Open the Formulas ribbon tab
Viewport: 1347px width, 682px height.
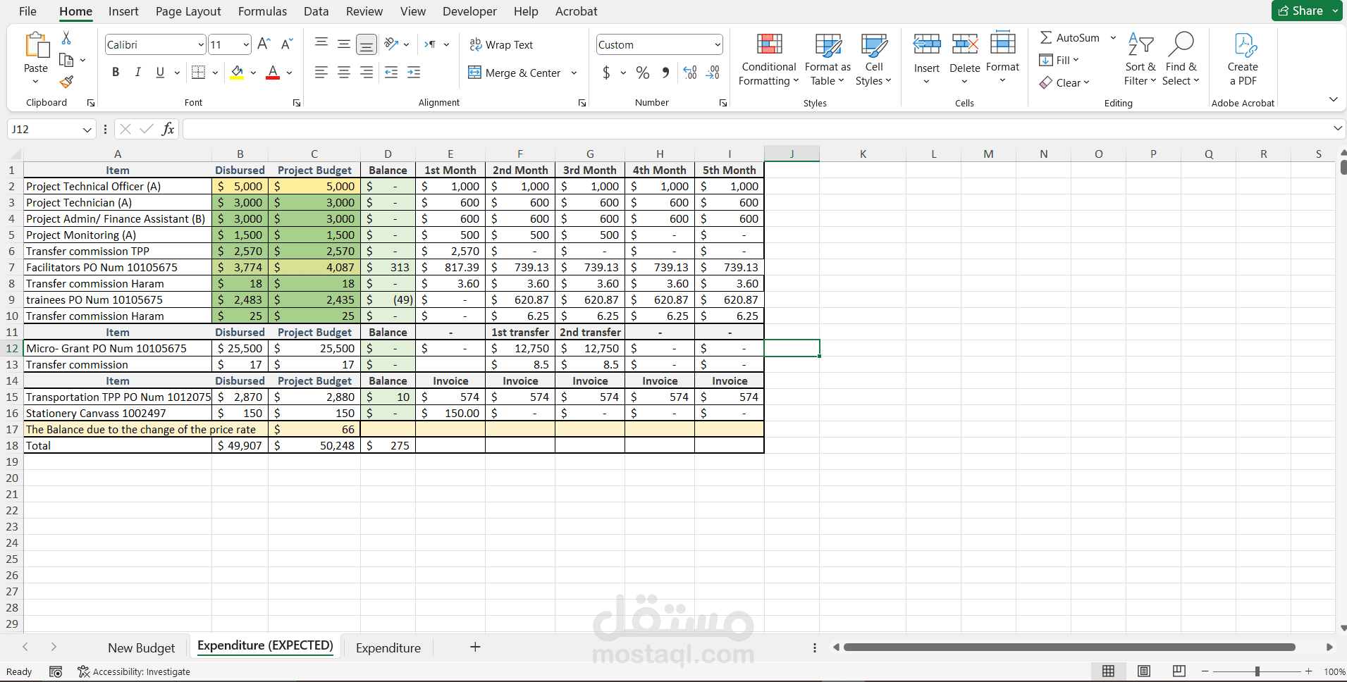tap(262, 11)
